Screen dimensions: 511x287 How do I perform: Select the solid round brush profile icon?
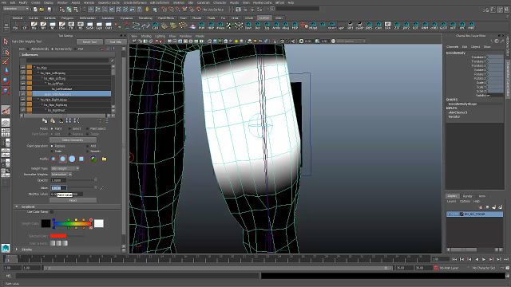(72, 159)
